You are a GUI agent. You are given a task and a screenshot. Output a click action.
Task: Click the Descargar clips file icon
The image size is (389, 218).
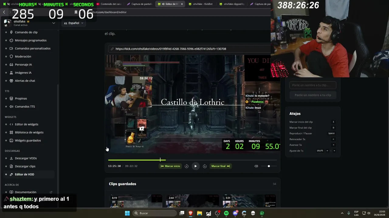click(x=11, y=166)
